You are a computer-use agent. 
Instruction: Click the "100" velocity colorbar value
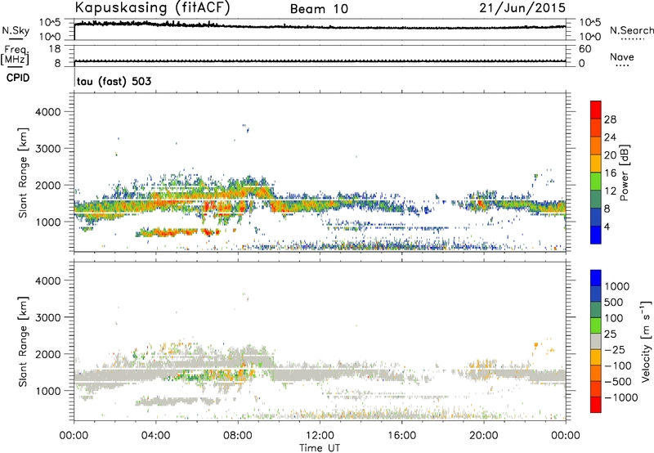613,318
